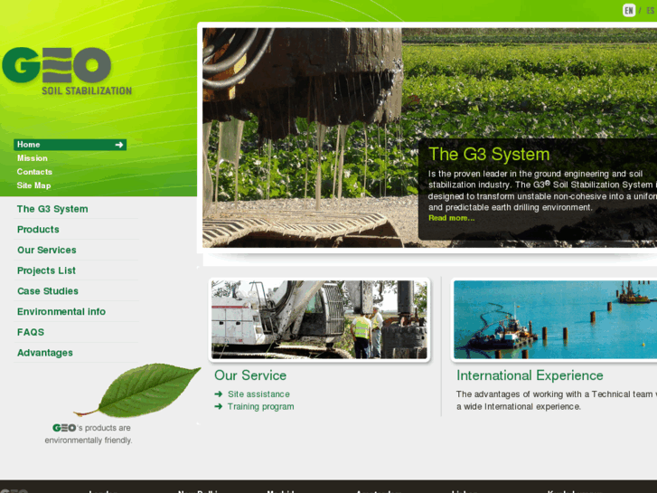
Task: Open the Site Map page
Action: (33, 185)
